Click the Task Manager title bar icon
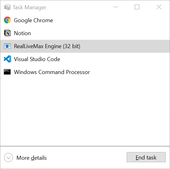 click(7, 7)
